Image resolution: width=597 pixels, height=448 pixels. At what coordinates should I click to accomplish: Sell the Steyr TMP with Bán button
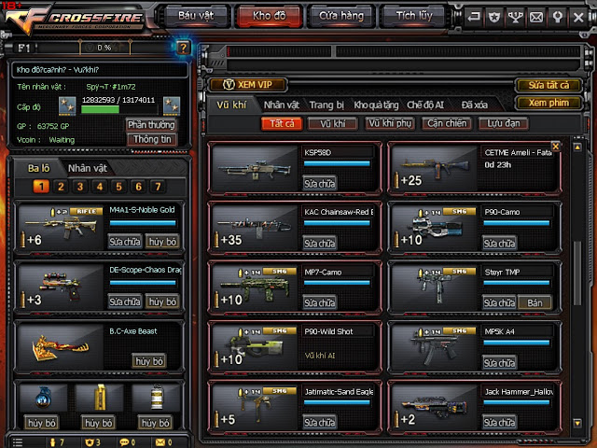[535, 302]
